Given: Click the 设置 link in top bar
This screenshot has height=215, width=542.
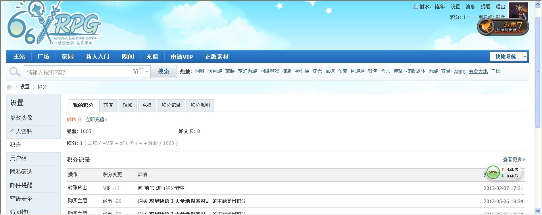Looking at the screenshot, I should tap(455, 7).
